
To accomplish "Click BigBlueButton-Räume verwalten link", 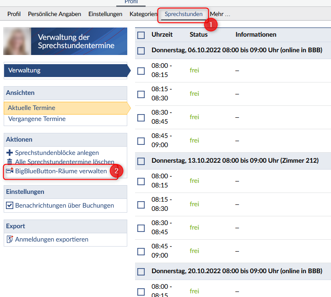I will (x=61, y=171).
